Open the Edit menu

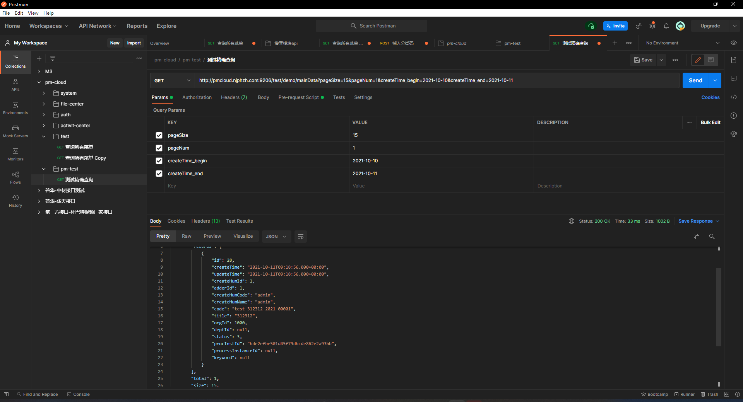pyautogui.click(x=19, y=13)
